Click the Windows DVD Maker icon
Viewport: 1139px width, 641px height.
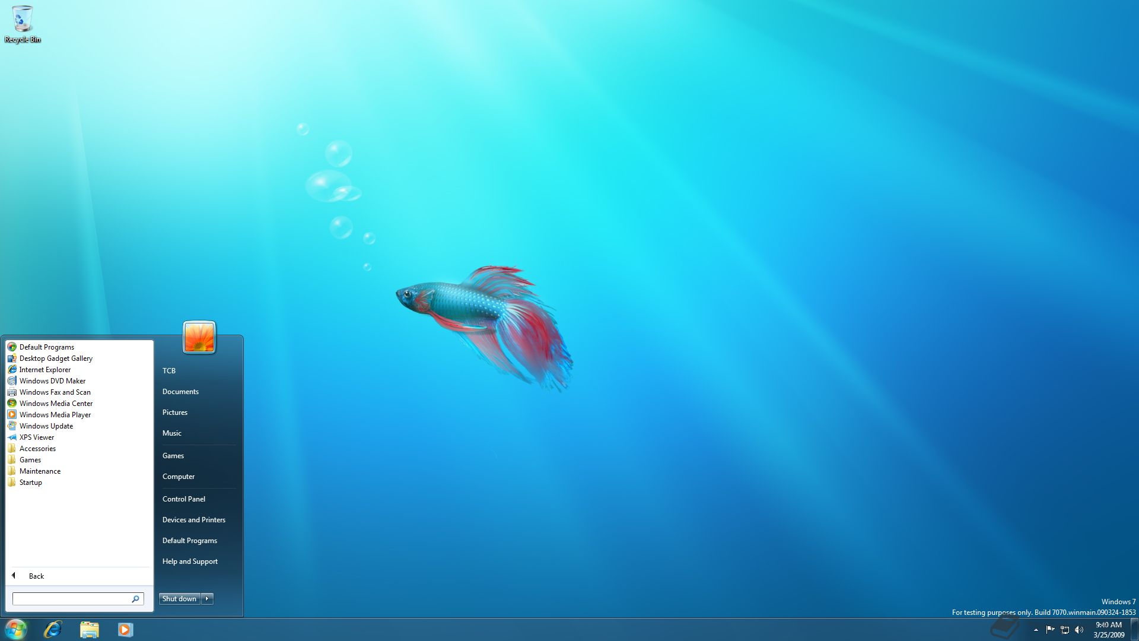point(12,381)
